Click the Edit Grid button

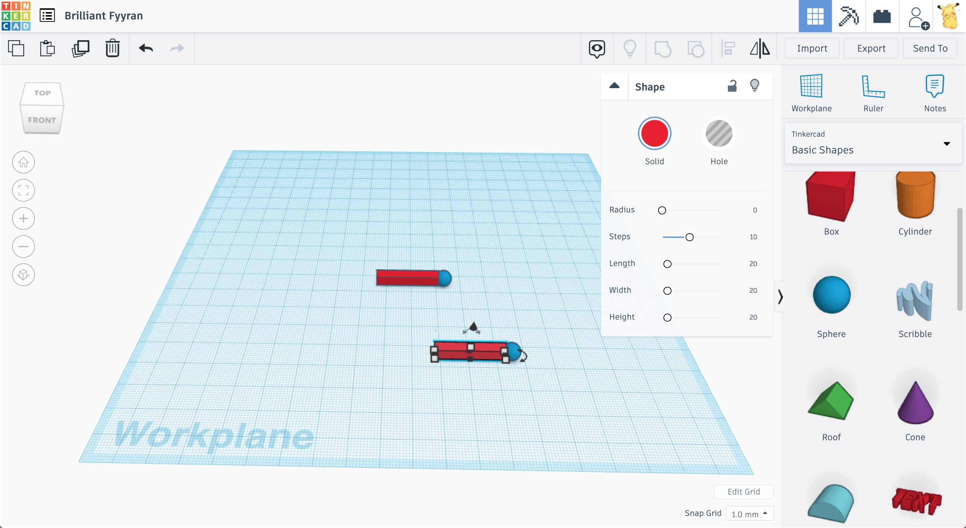(743, 491)
